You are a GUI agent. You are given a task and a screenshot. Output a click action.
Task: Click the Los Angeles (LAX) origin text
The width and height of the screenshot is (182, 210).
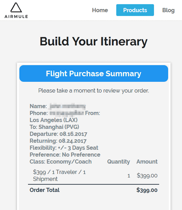54,120
